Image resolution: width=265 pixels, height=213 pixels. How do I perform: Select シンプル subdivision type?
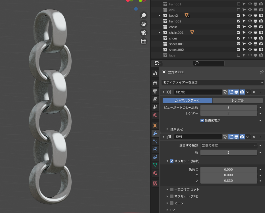click(237, 101)
